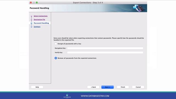Go to the Summary step link
Screen dimensions: 176x99
click(x=37, y=27)
